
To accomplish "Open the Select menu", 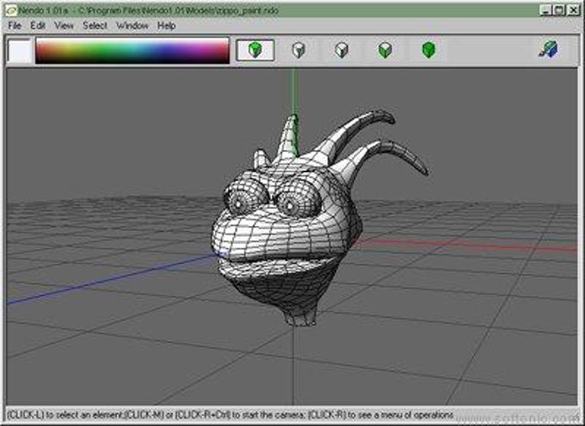I will [95, 26].
